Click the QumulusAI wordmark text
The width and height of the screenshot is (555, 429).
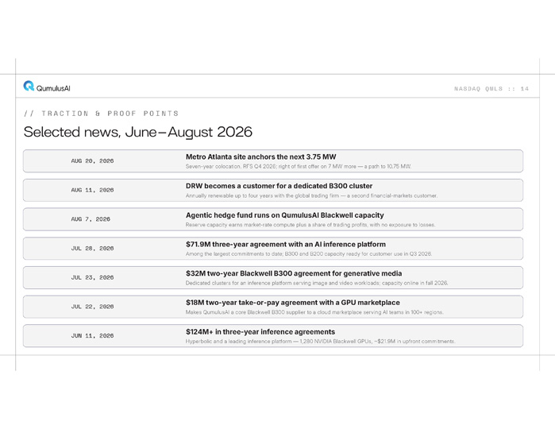click(x=53, y=88)
